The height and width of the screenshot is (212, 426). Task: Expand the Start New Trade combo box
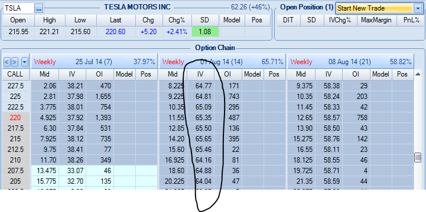[x=418, y=8]
